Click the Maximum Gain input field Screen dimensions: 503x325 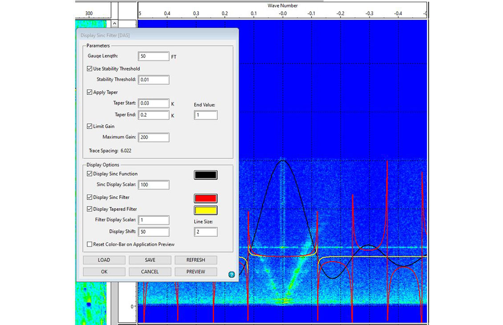point(154,137)
